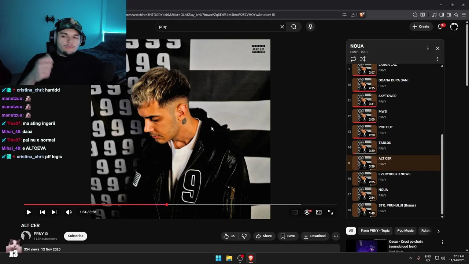Close the NOUA playlist panel
The width and height of the screenshot is (469, 264).
point(437,48)
